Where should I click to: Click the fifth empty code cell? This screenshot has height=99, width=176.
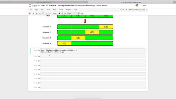[x=93, y=74]
